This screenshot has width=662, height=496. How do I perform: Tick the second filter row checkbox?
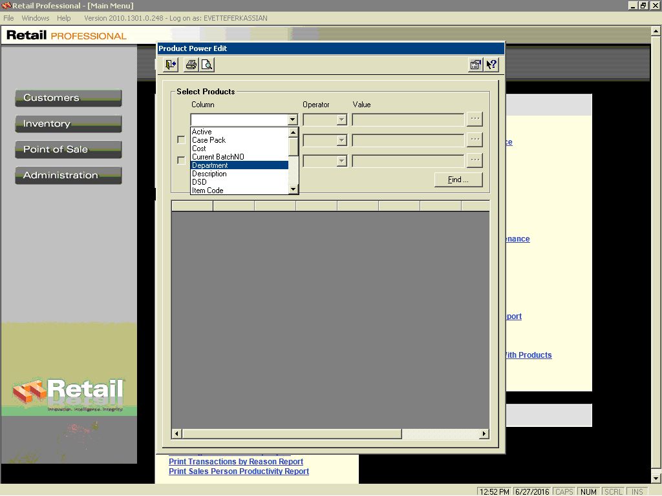[181, 139]
